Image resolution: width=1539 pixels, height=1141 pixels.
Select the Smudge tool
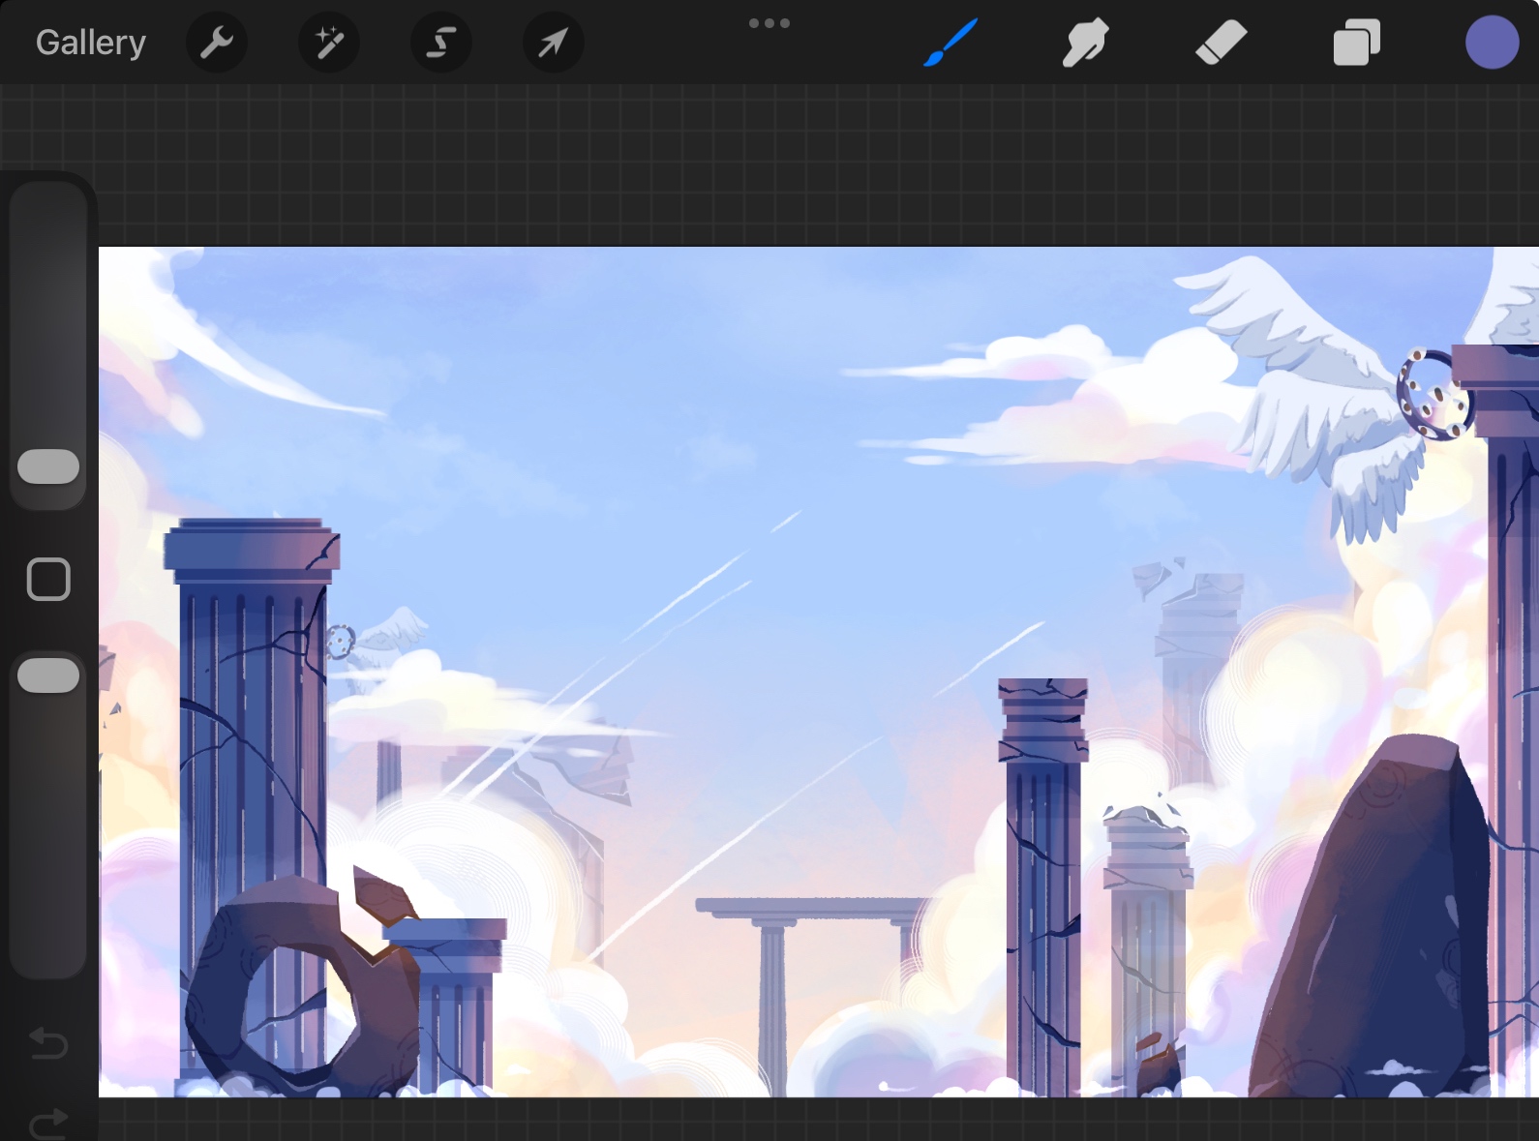1085,43
